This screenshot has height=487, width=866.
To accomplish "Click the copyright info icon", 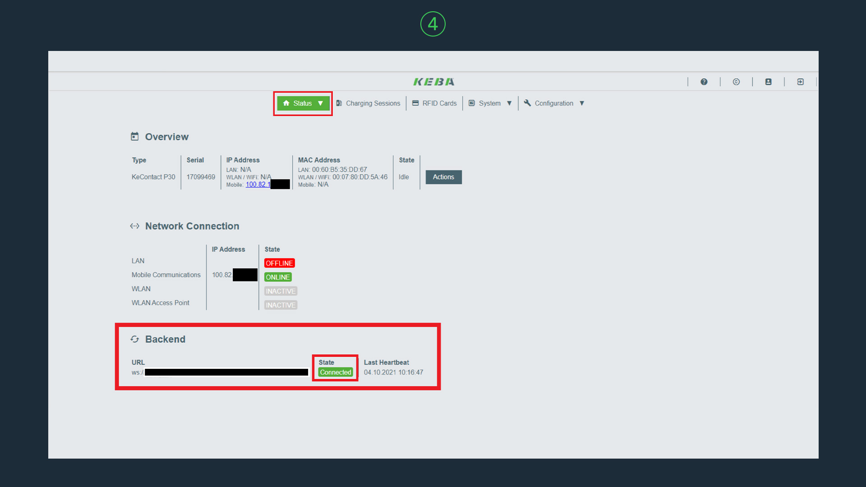I will (736, 82).
